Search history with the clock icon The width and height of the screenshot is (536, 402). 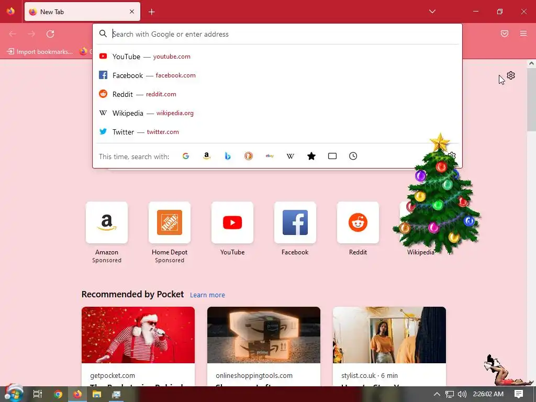coord(353,156)
